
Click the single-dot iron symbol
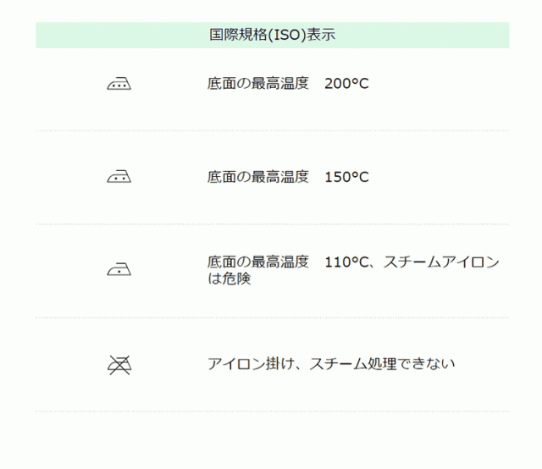(x=119, y=270)
